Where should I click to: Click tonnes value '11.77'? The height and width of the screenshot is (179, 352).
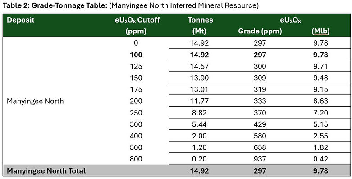[199, 101]
